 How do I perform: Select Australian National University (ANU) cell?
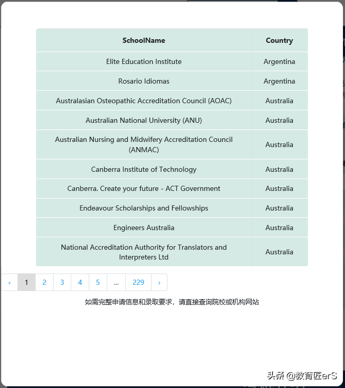[144, 120]
